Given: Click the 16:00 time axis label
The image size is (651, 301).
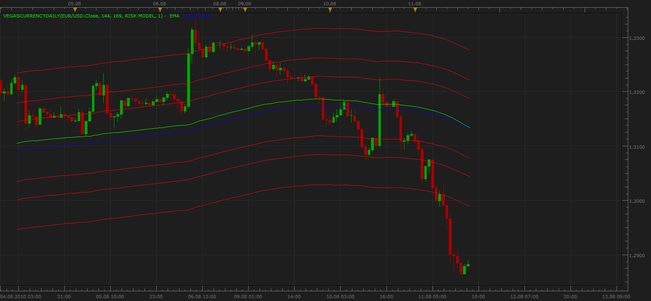Looking at the screenshot, I should click(x=386, y=297).
